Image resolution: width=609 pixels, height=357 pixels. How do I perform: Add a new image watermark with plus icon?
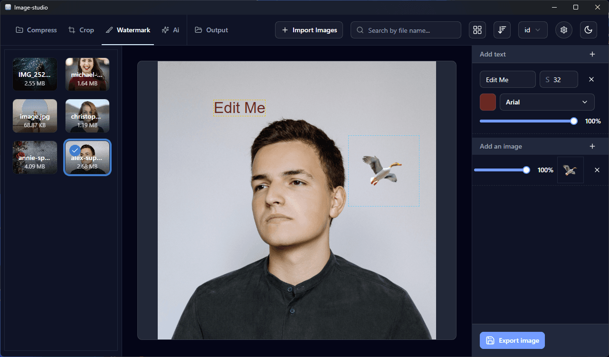pos(592,146)
